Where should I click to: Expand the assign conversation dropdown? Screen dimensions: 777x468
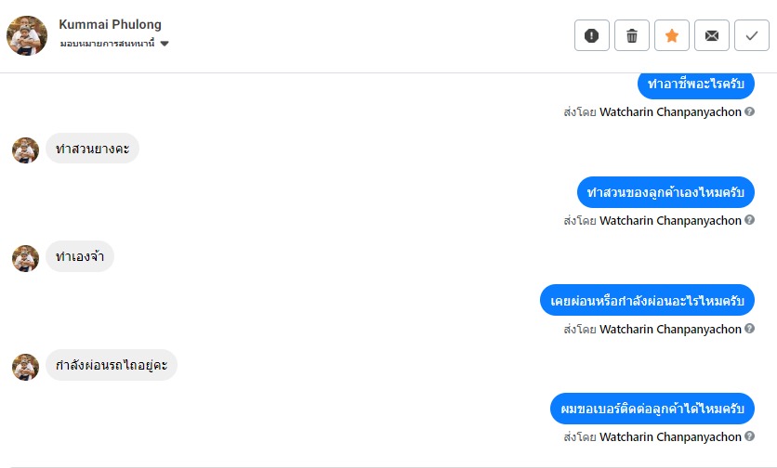[x=165, y=44]
